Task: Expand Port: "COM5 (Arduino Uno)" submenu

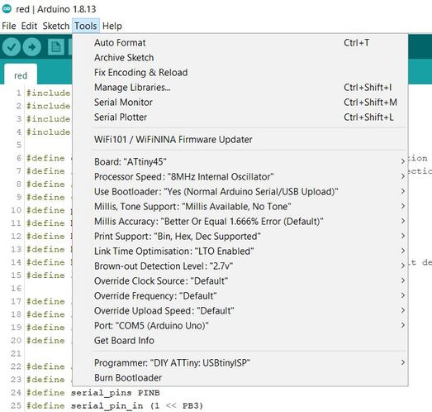Action: [240, 326]
